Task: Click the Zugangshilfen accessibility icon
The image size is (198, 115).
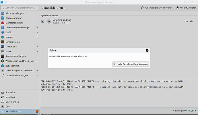Action: tap(3, 66)
